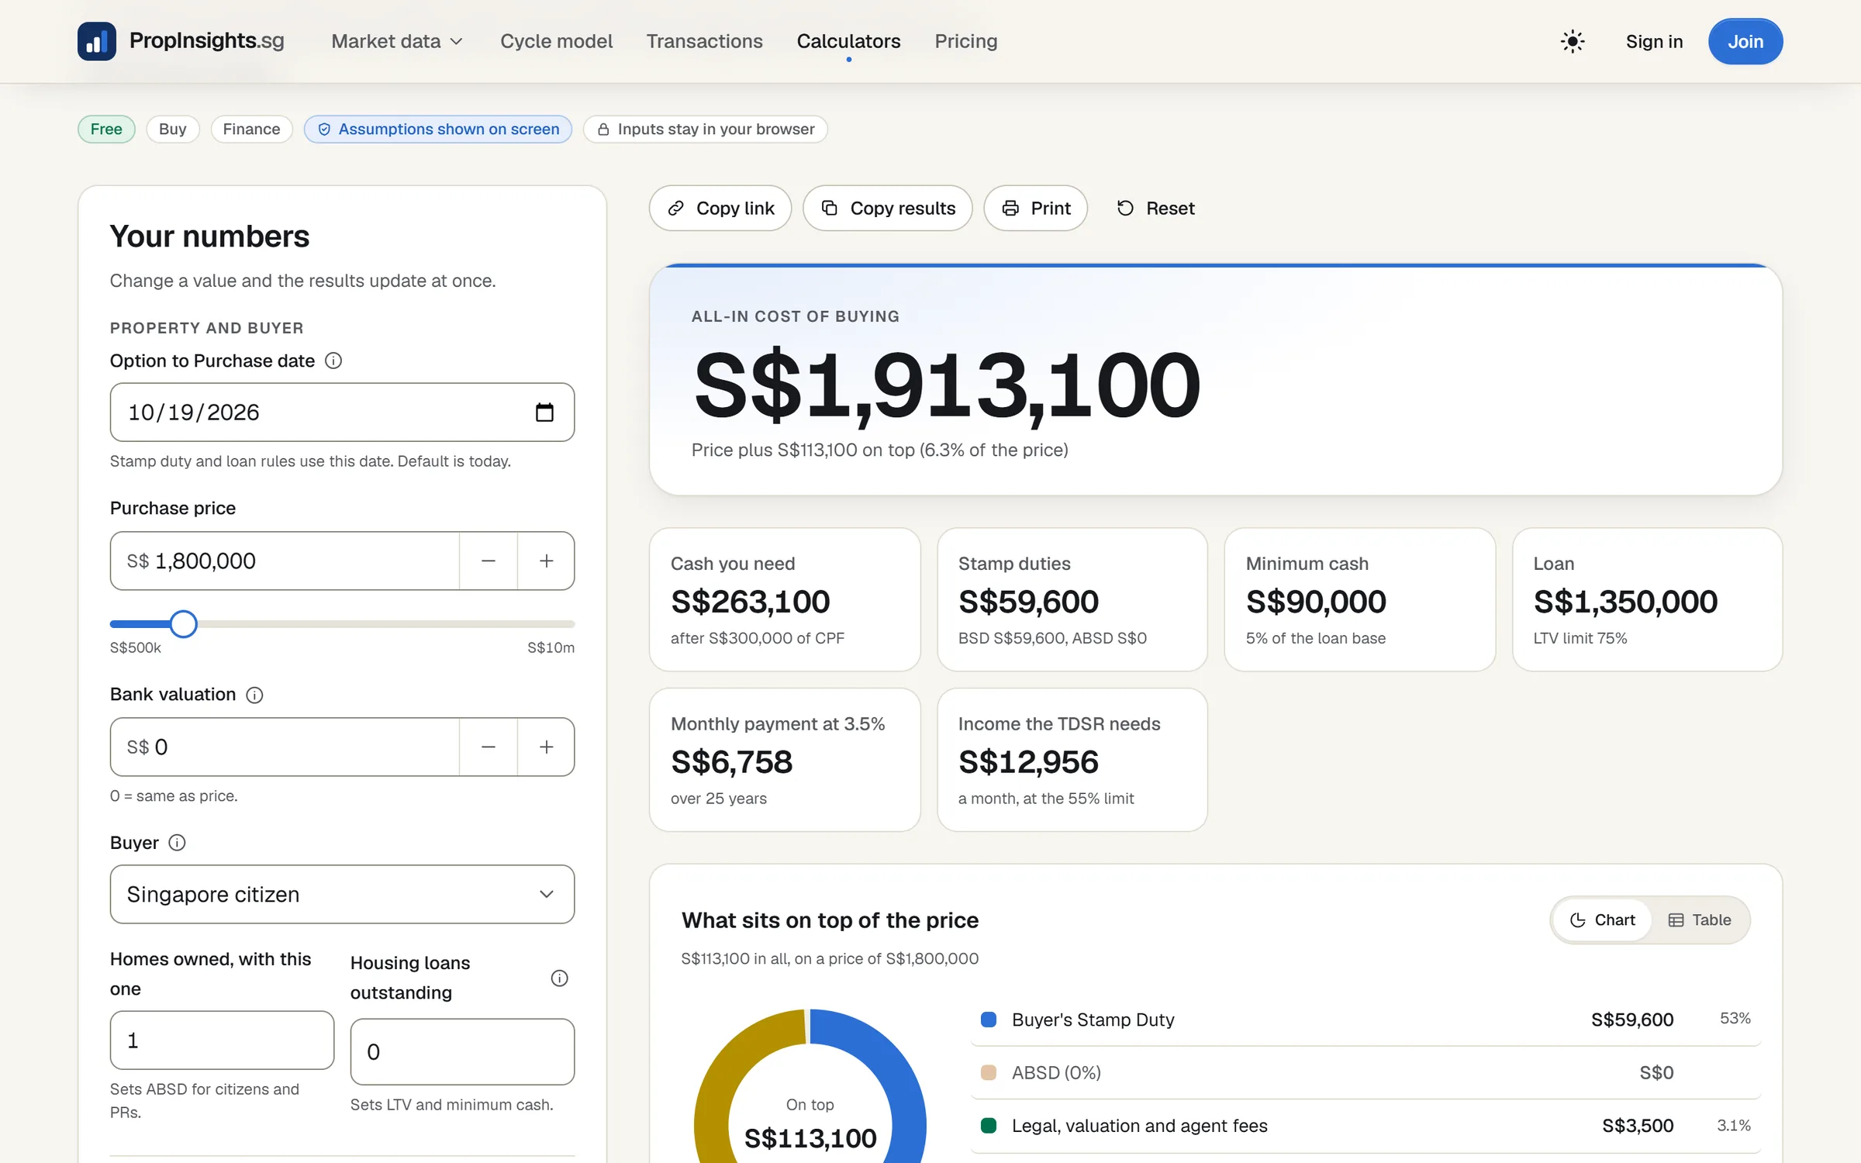Image resolution: width=1861 pixels, height=1163 pixels.
Task: Click the Inputs stay in your browser chip
Action: pyautogui.click(x=706, y=129)
